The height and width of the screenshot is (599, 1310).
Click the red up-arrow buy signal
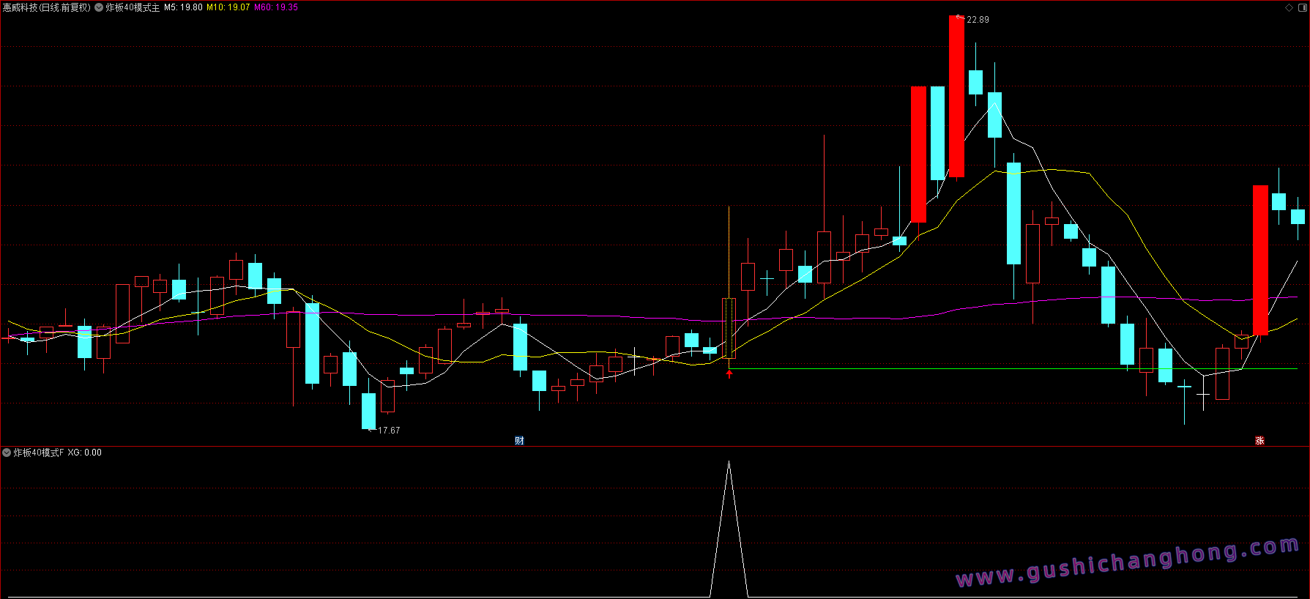pyautogui.click(x=729, y=374)
